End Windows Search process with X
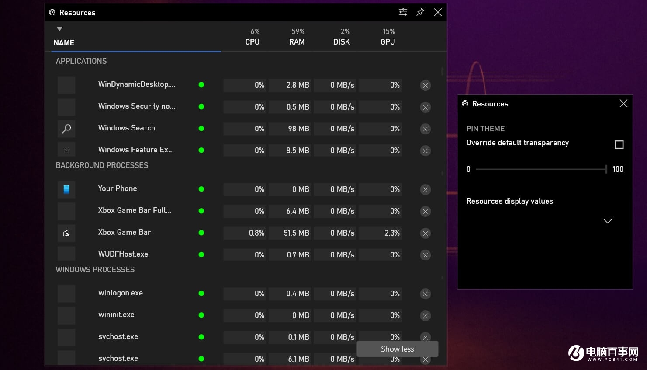 425,129
